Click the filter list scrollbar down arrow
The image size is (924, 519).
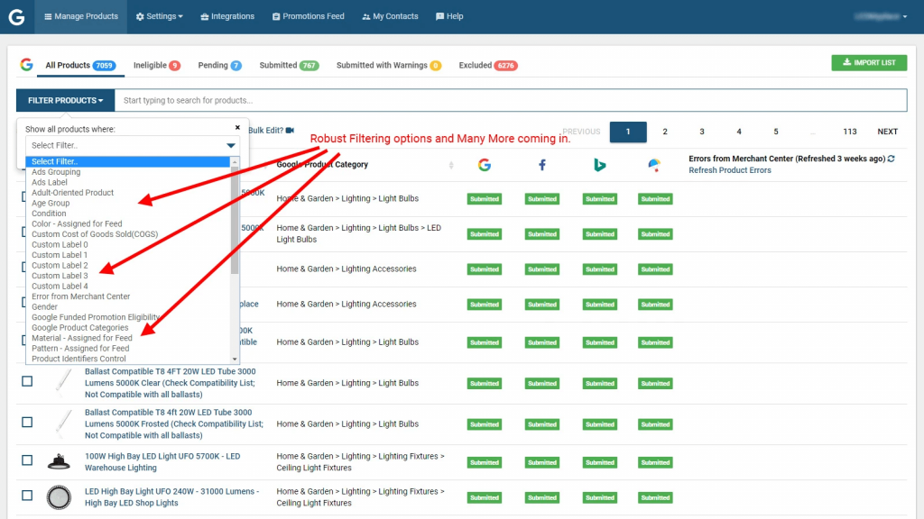coord(236,358)
